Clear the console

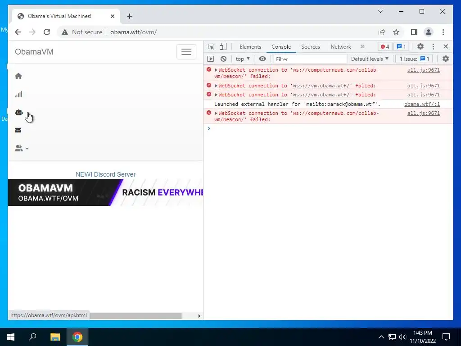click(x=223, y=59)
